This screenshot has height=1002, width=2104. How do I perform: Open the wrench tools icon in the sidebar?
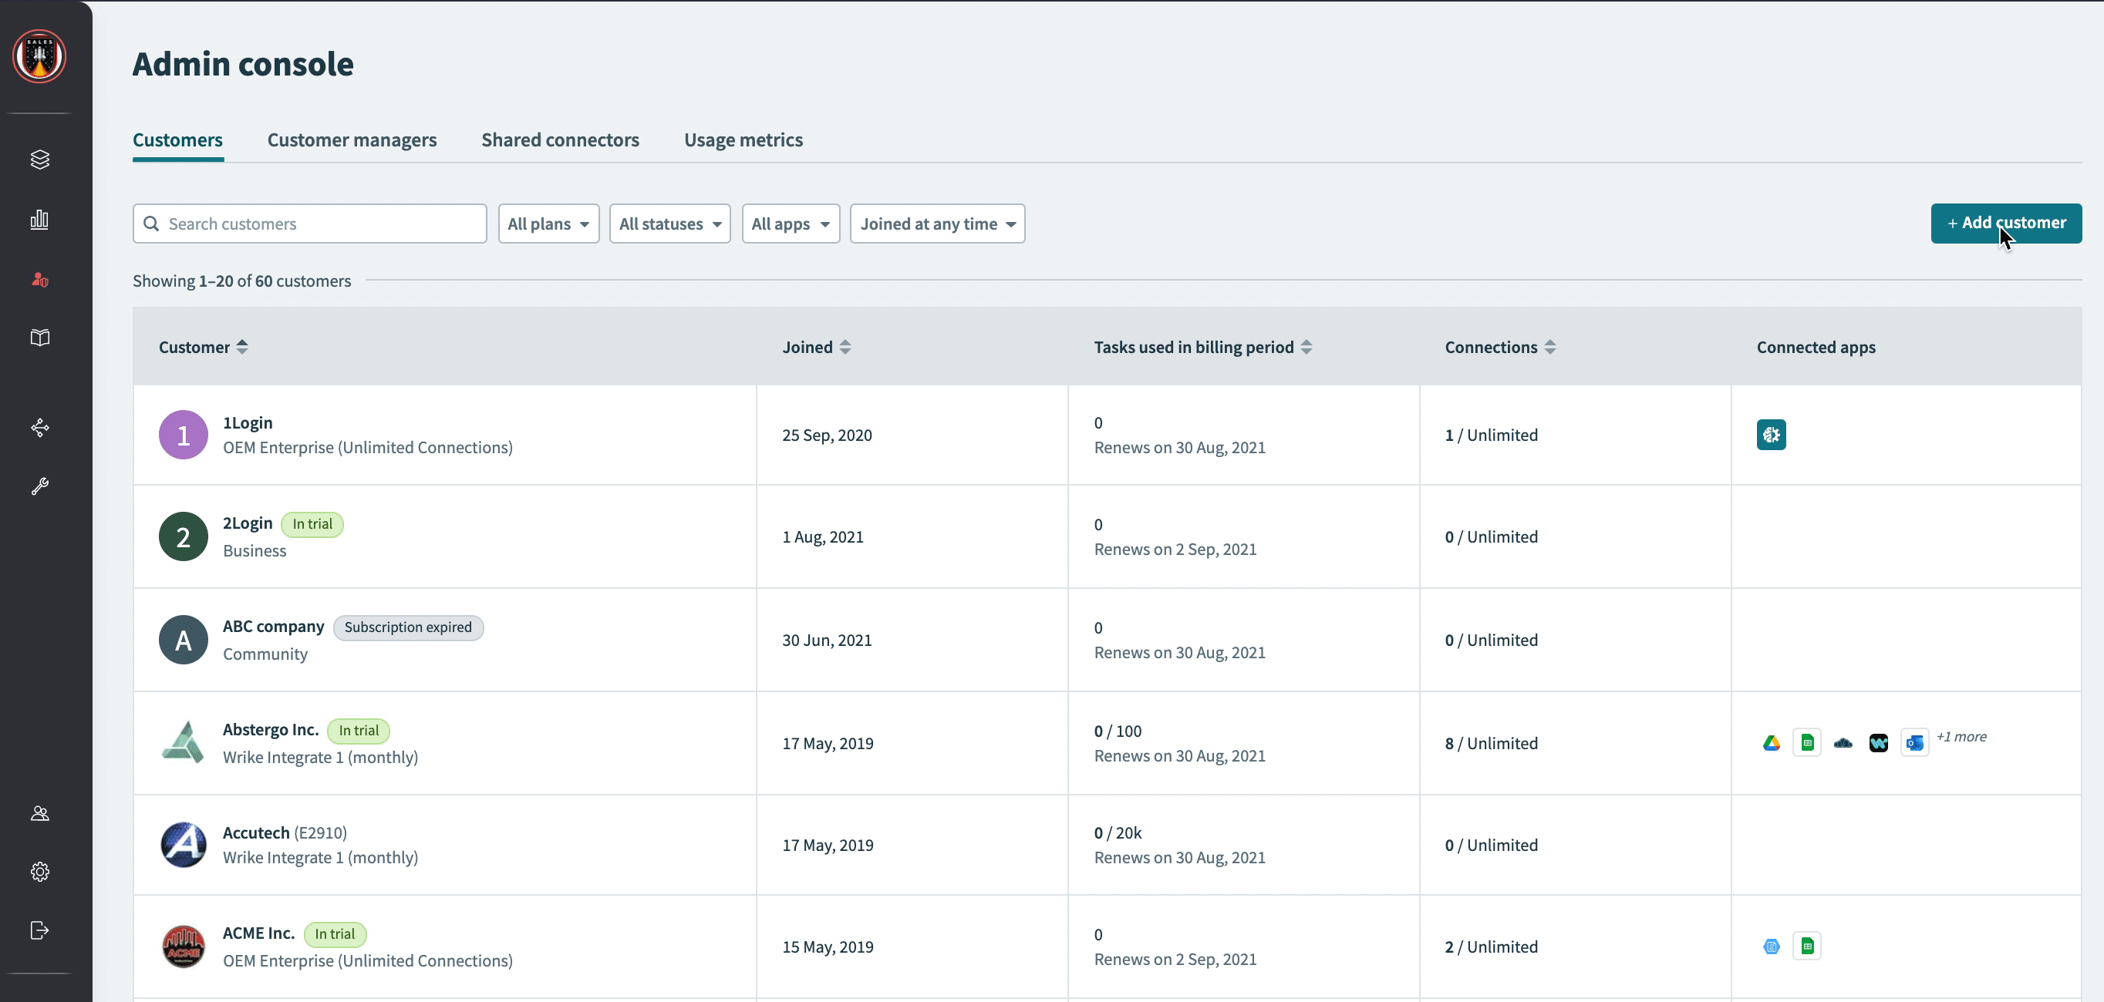coord(39,486)
